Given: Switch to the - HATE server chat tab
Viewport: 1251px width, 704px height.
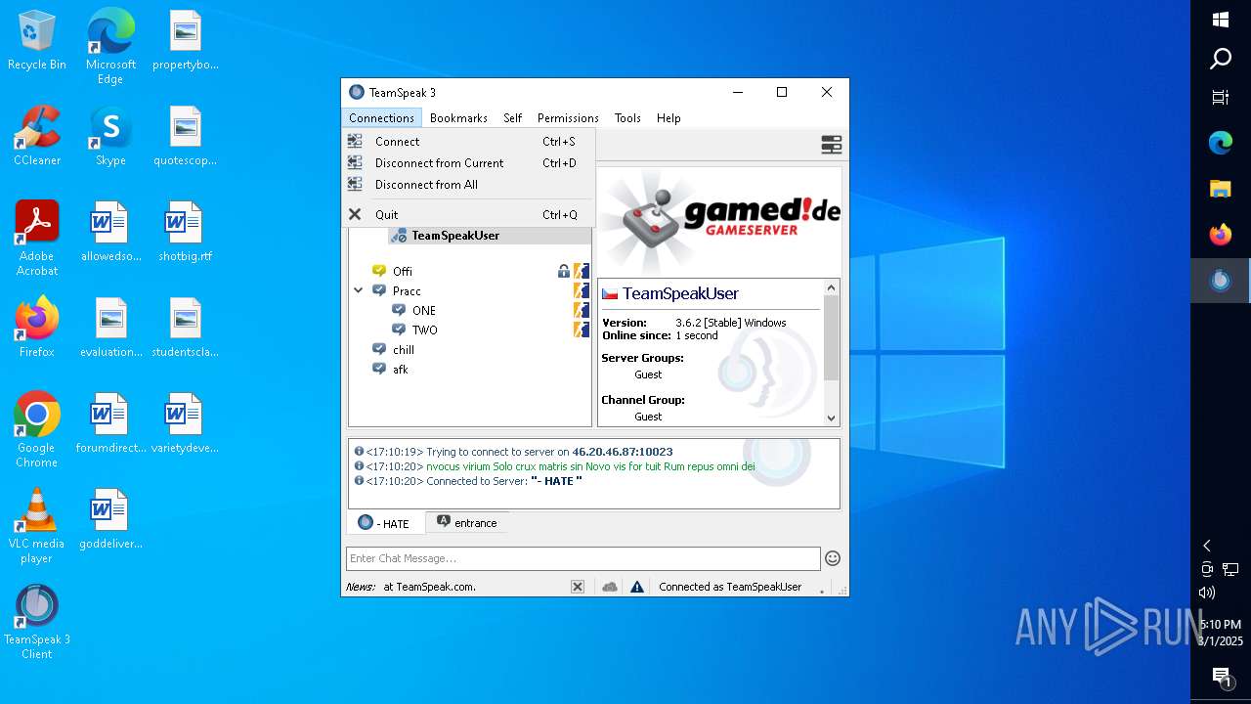Looking at the screenshot, I should (385, 523).
